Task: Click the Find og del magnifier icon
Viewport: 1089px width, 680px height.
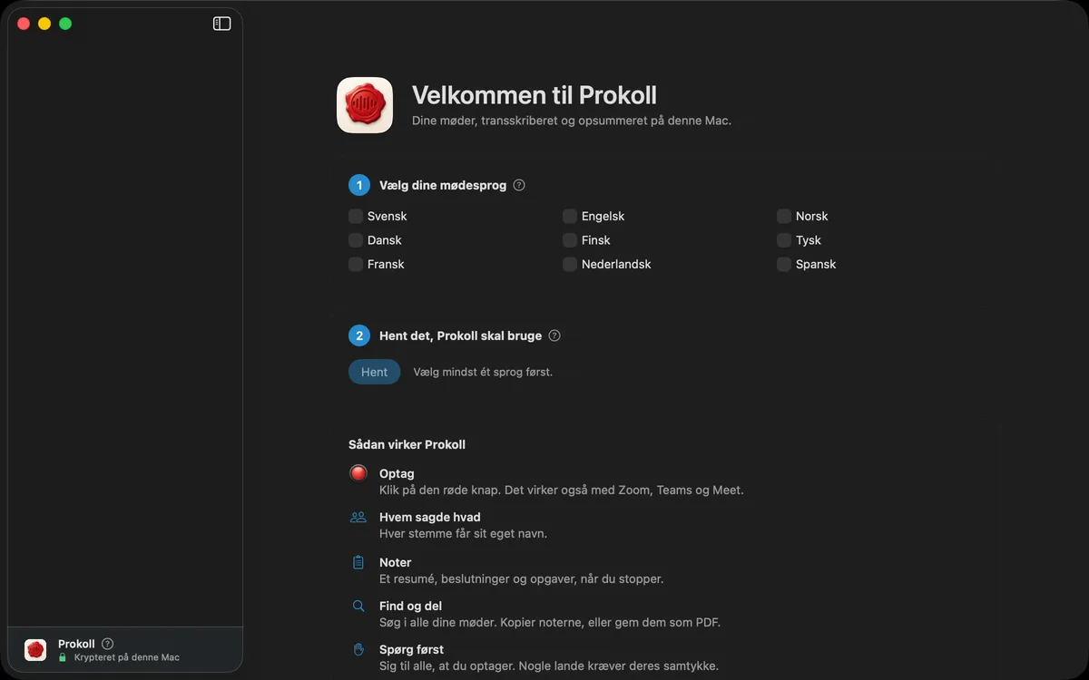Action: (358, 606)
